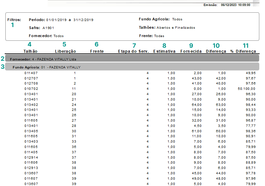Click the Fornecida value 43,00

[x=197, y=78]
